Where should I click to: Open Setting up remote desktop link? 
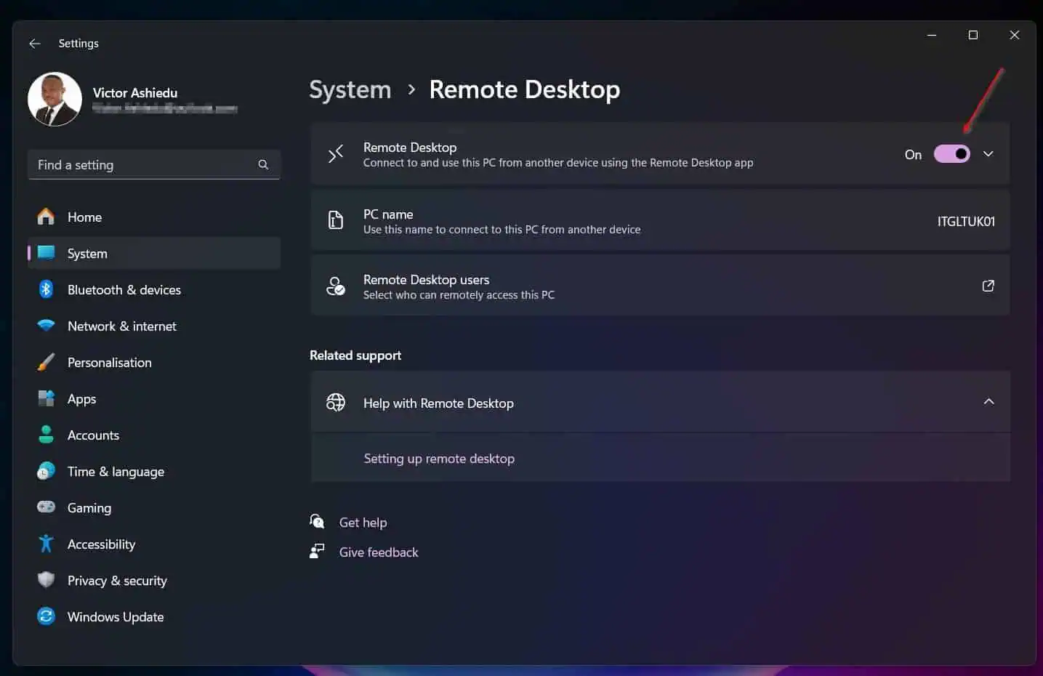click(x=439, y=459)
